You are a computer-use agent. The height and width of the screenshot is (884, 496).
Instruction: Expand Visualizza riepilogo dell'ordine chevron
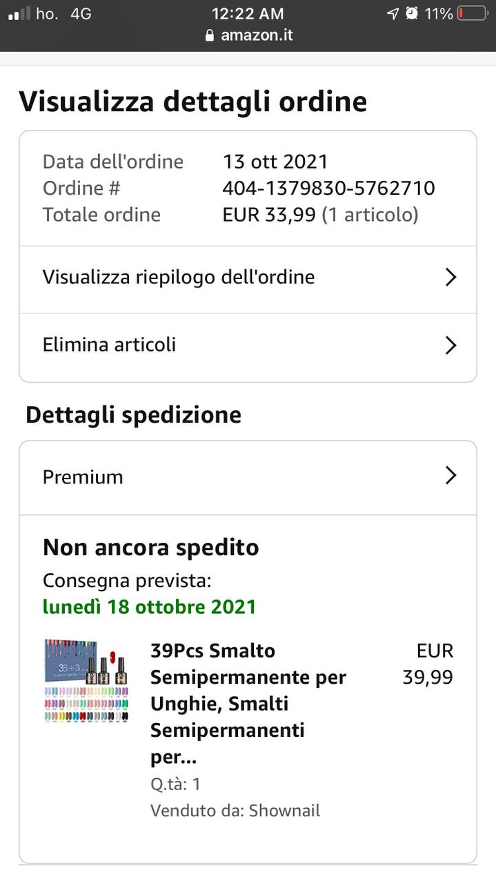[x=450, y=278]
